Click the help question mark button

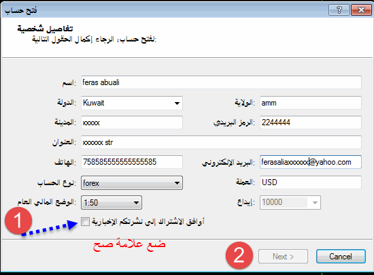tap(339, 10)
